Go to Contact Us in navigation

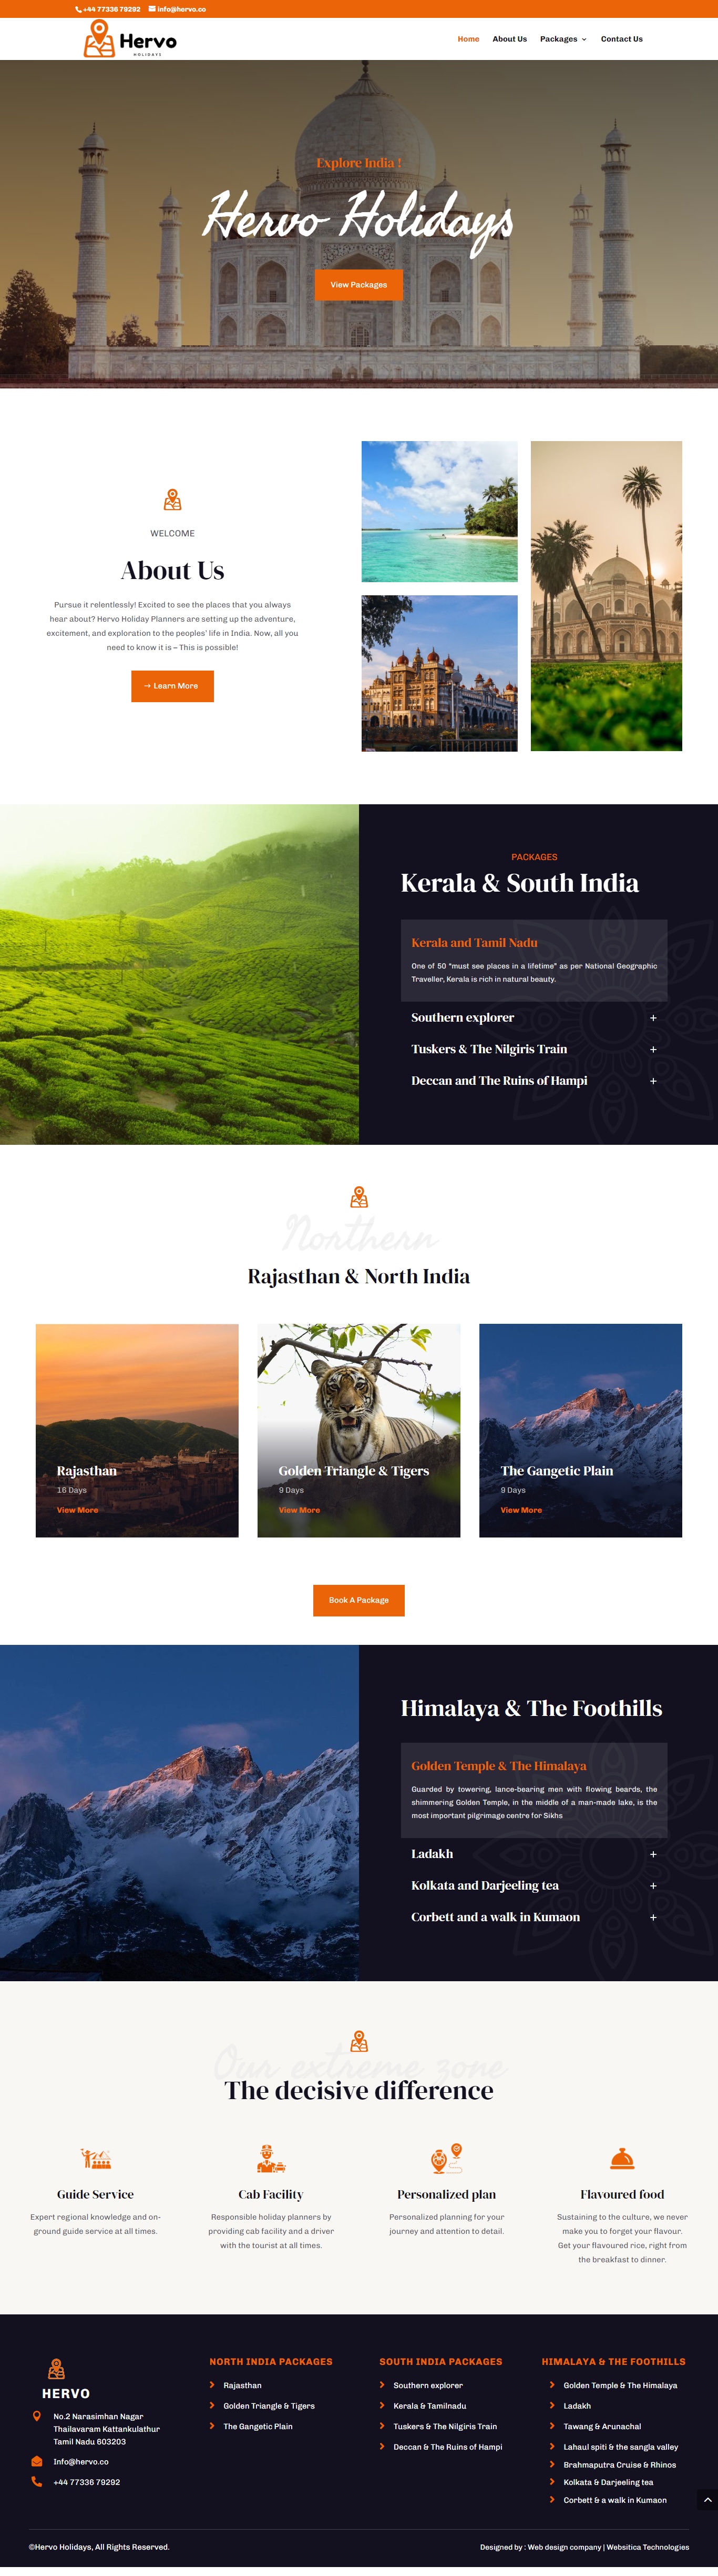tap(622, 39)
